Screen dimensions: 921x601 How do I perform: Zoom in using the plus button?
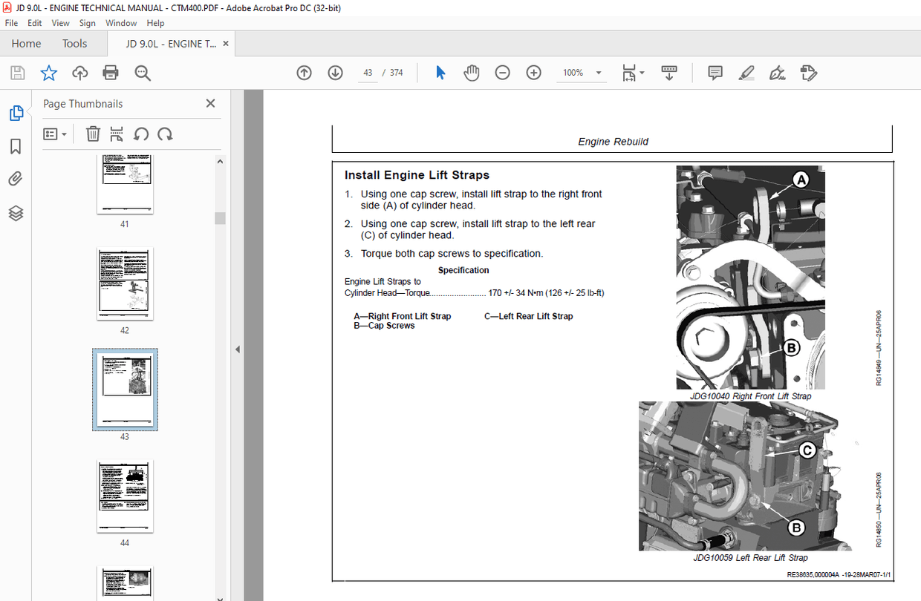point(533,72)
